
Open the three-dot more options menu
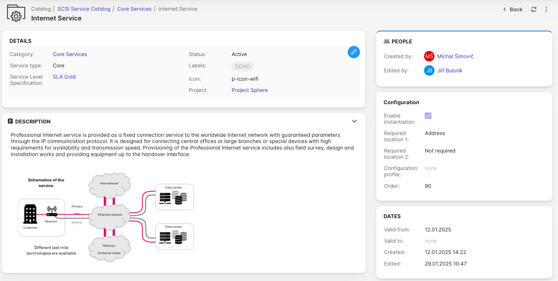pyautogui.click(x=546, y=9)
